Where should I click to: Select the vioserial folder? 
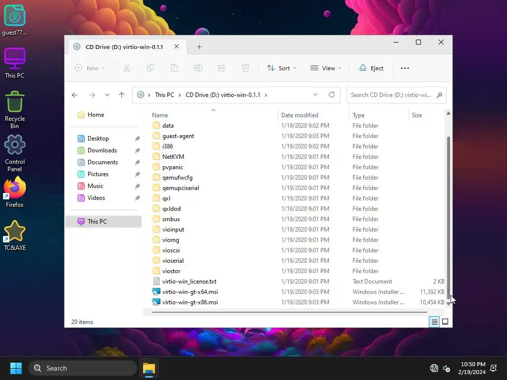click(x=173, y=261)
